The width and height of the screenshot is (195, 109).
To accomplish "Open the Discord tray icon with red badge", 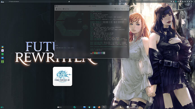I will 181,1.
